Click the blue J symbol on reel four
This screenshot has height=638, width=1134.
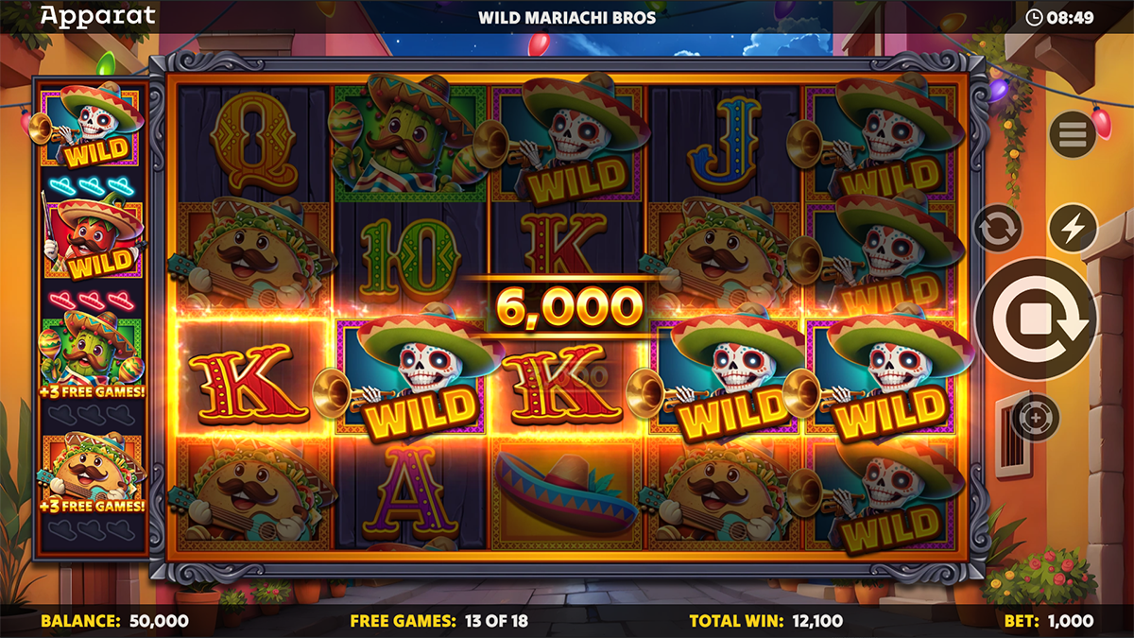[726, 143]
